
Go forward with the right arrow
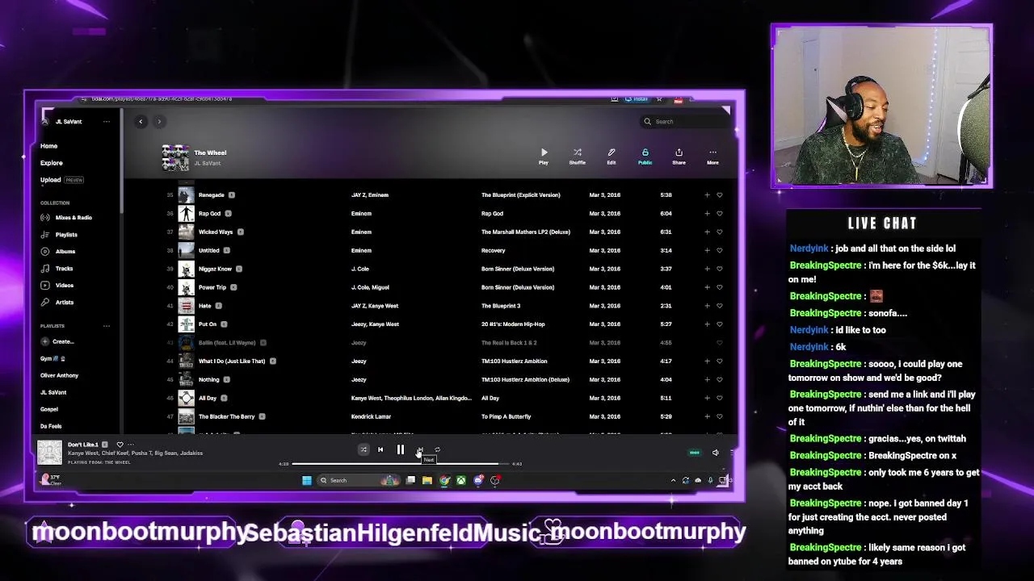click(159, 122)
